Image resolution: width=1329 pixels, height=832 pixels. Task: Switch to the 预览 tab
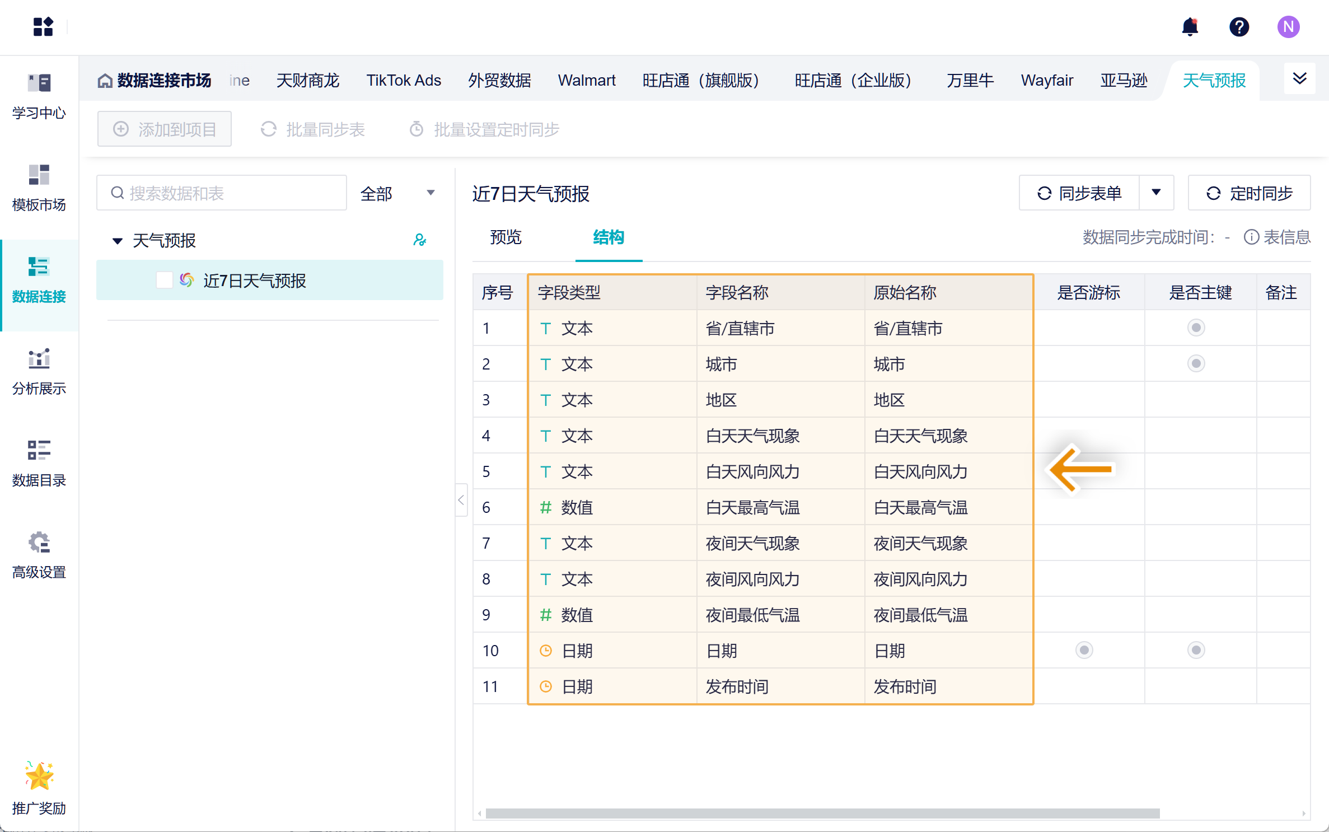[x=506, y=237]
